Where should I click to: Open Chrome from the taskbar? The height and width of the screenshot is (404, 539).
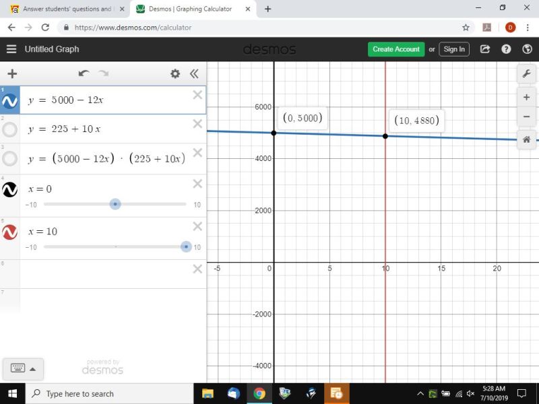(259, 394)
